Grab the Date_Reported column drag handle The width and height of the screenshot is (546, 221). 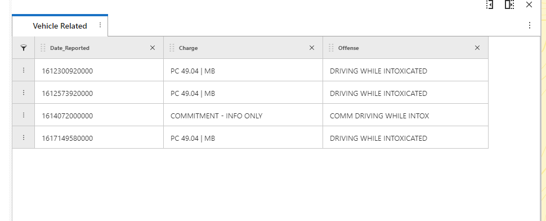point(43,48)
